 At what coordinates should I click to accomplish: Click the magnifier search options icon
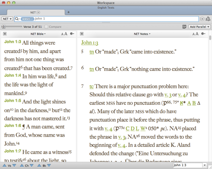(x=17, y=19)
